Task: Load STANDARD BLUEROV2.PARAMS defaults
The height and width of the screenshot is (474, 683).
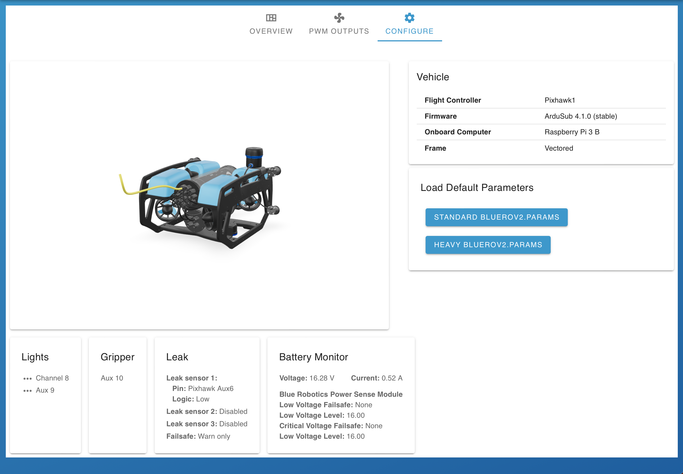Action: pyautogui.click(x=496, y=217)
